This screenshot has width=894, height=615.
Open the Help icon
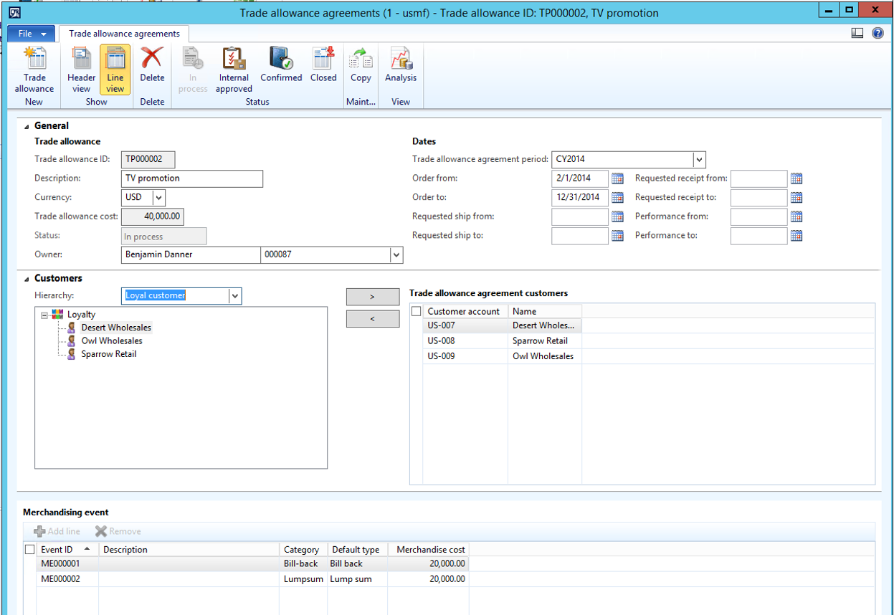click(x=878, y=33)
